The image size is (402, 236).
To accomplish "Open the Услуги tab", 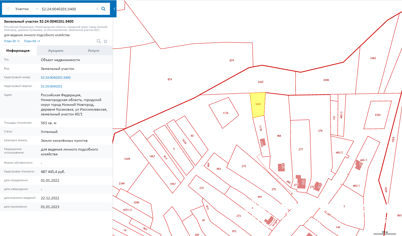I will point(93,51).
